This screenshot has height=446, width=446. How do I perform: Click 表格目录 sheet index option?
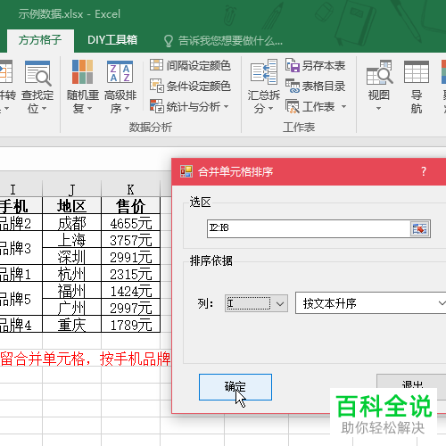[316, 86]
